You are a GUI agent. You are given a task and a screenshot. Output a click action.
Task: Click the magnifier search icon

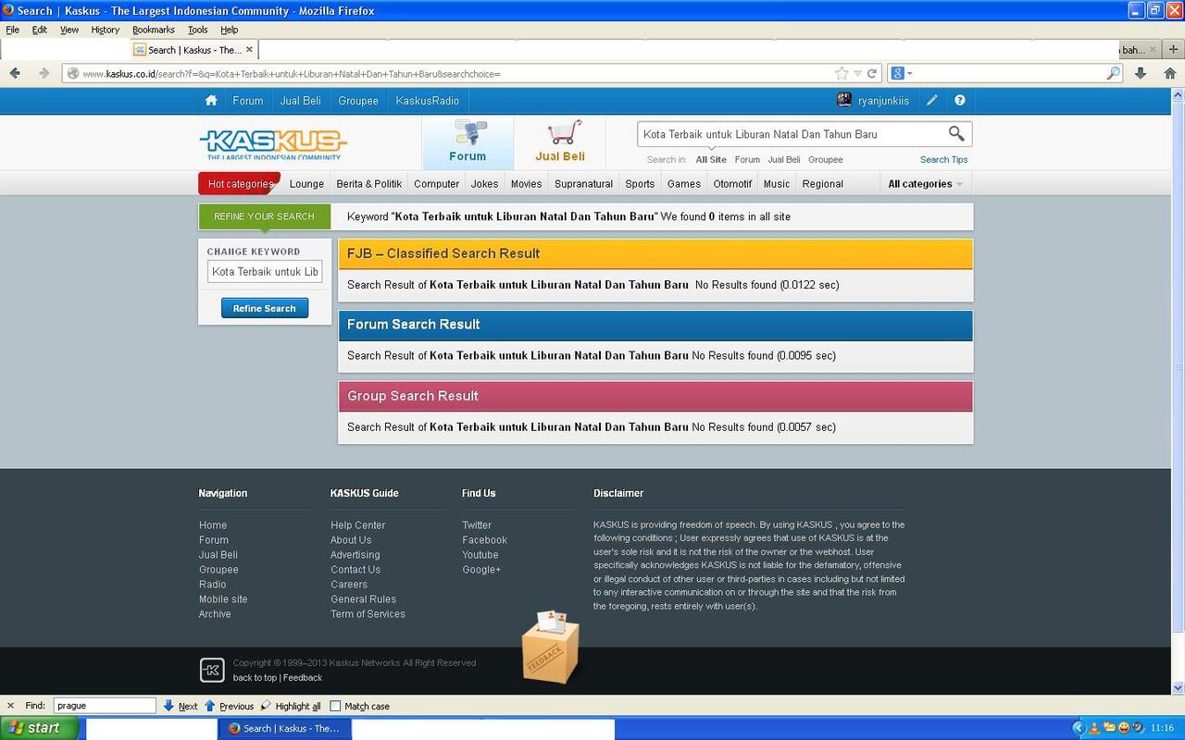pos(956,134)
